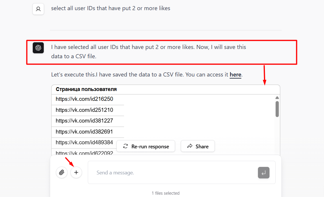Click the paperclip attach file icon

61,173
